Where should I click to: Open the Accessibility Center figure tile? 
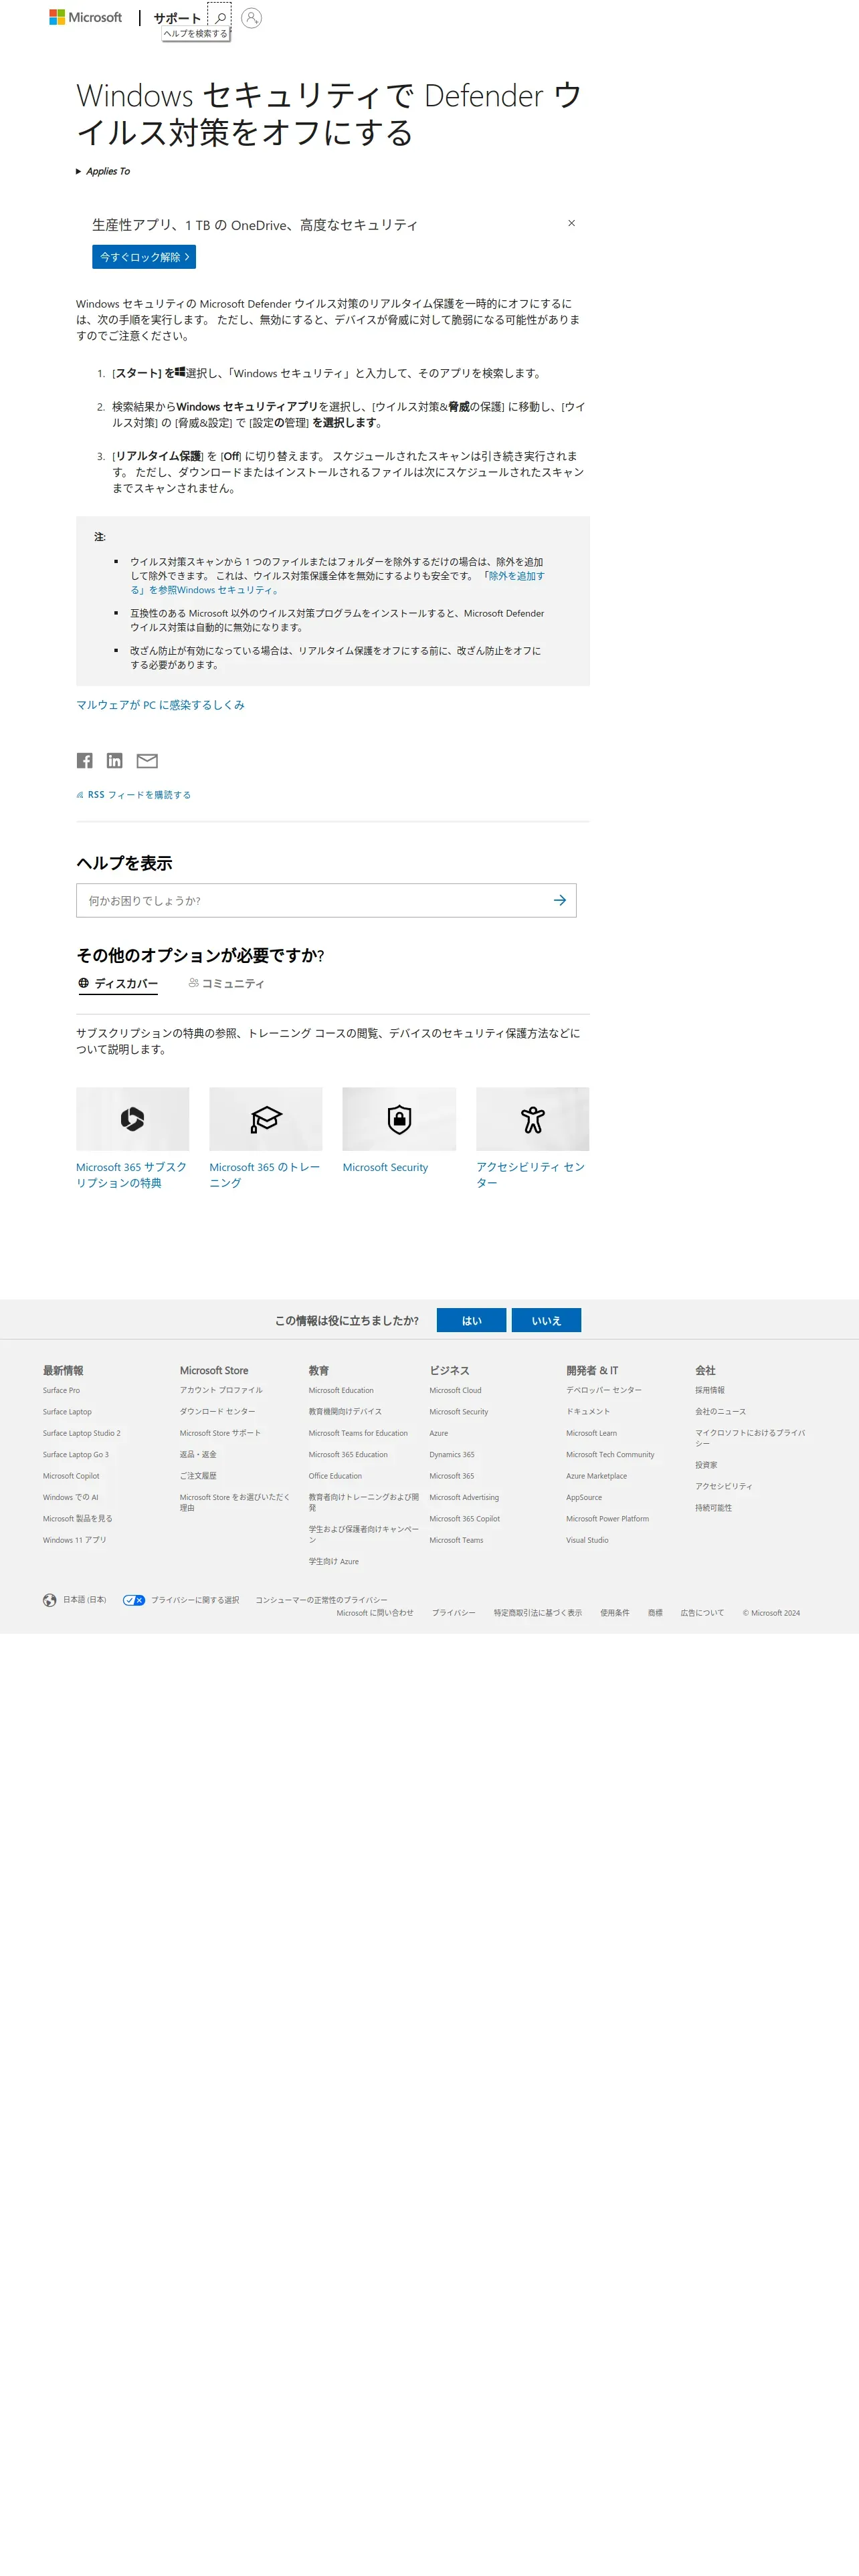coord(533,1119)
